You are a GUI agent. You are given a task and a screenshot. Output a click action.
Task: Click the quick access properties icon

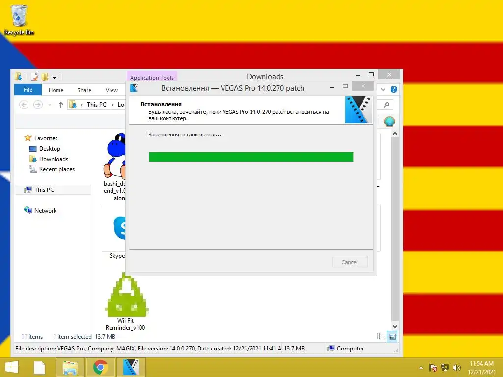34,77
